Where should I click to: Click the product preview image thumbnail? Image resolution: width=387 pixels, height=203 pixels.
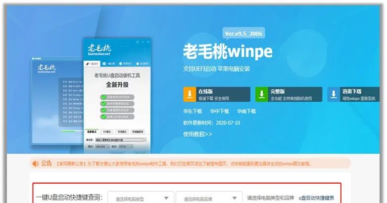coord(91,96)
